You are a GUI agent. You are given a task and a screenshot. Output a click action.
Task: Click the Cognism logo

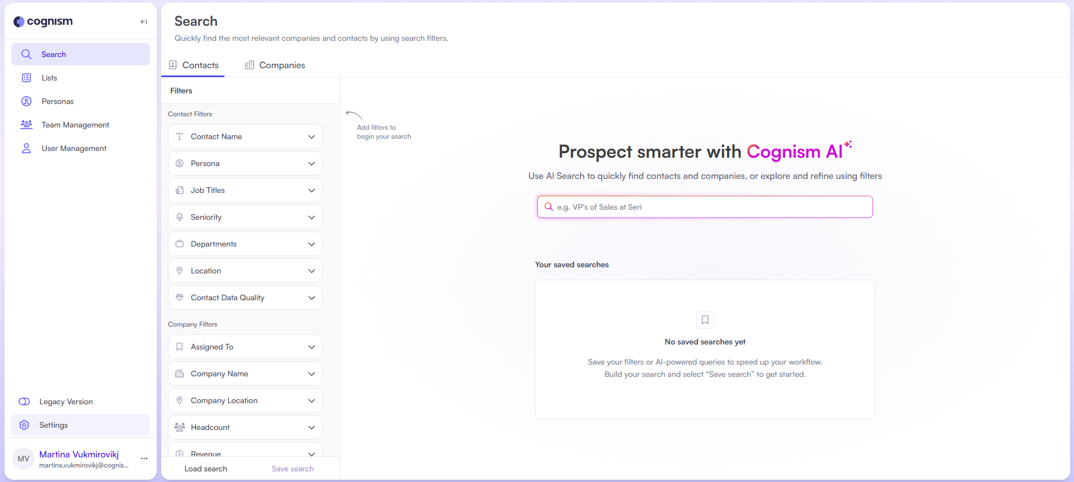[x=43, y=21]
